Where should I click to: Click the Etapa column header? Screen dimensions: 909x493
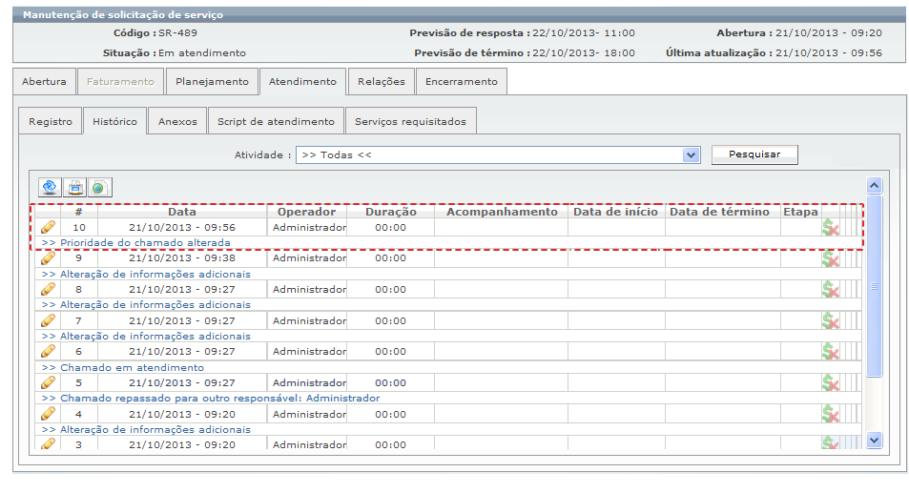click(x=800, y=212)
